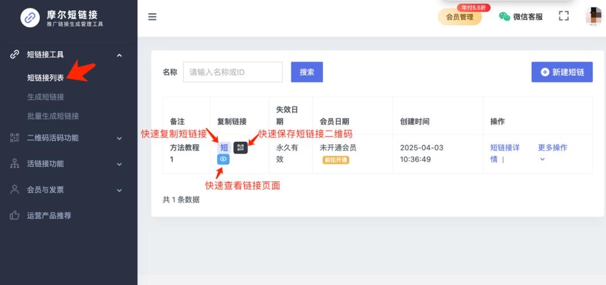This screenshot has height=285, width=606.
Task: Select 生成短链接 in the sidebar
Action: pyautogui.click(x=46, y=97)
